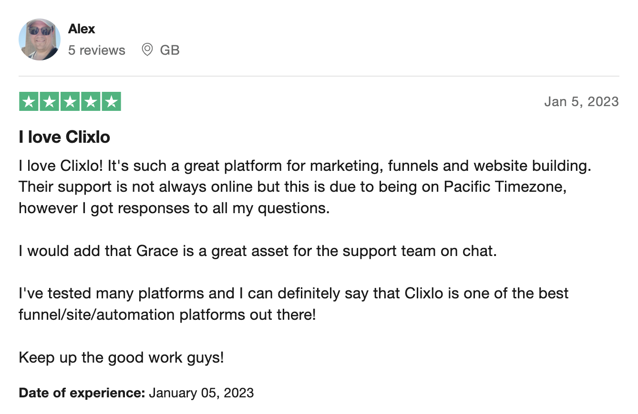
Task: Click the fourth green rating star
Action: (x=91, y=102)
